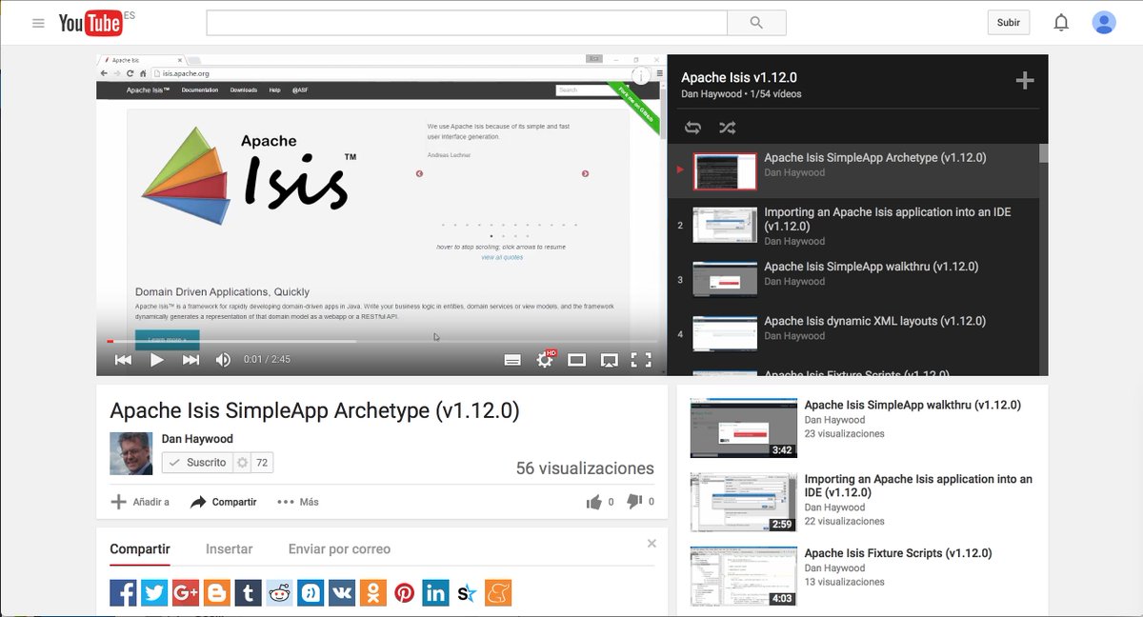Viewport: 1143px width, 617px height.
Task: Share on Skyrock star icon
Action: point(467,593)
